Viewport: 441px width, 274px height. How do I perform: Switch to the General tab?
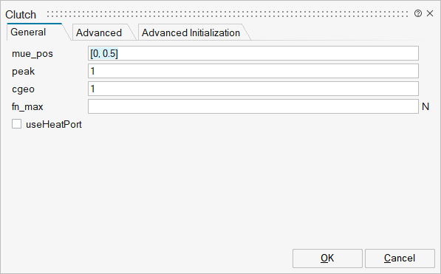(28, 32)
